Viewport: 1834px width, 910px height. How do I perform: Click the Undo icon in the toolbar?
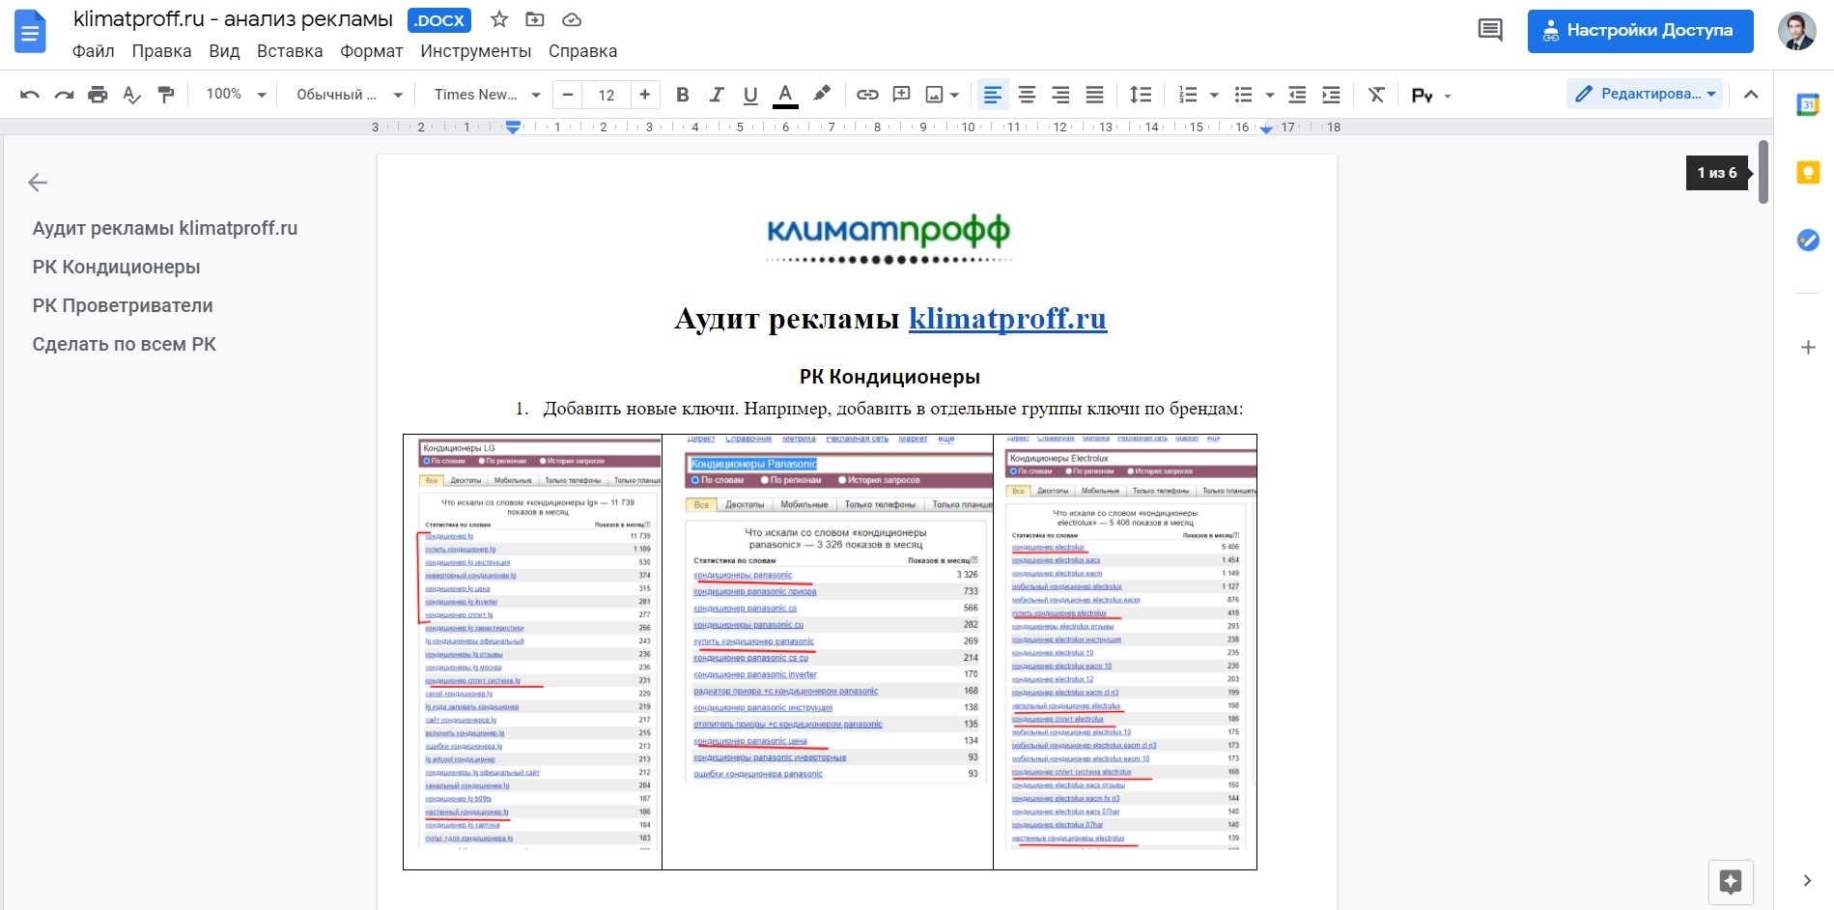pyautogui.click(x=28, y=94)
